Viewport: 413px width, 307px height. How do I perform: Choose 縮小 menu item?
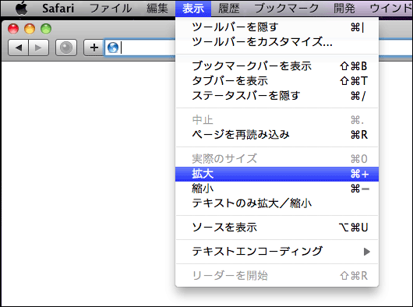pos(277,189)
